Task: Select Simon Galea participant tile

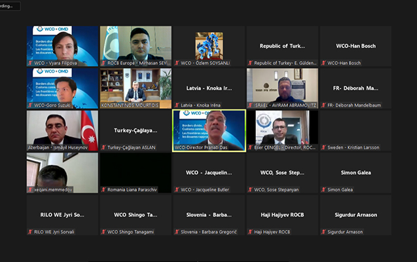Action: [356, 173]
